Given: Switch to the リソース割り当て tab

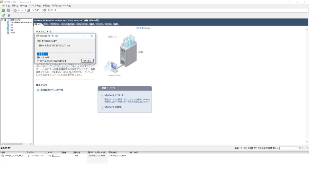Looking at the screenshot, I should point(68,24).
